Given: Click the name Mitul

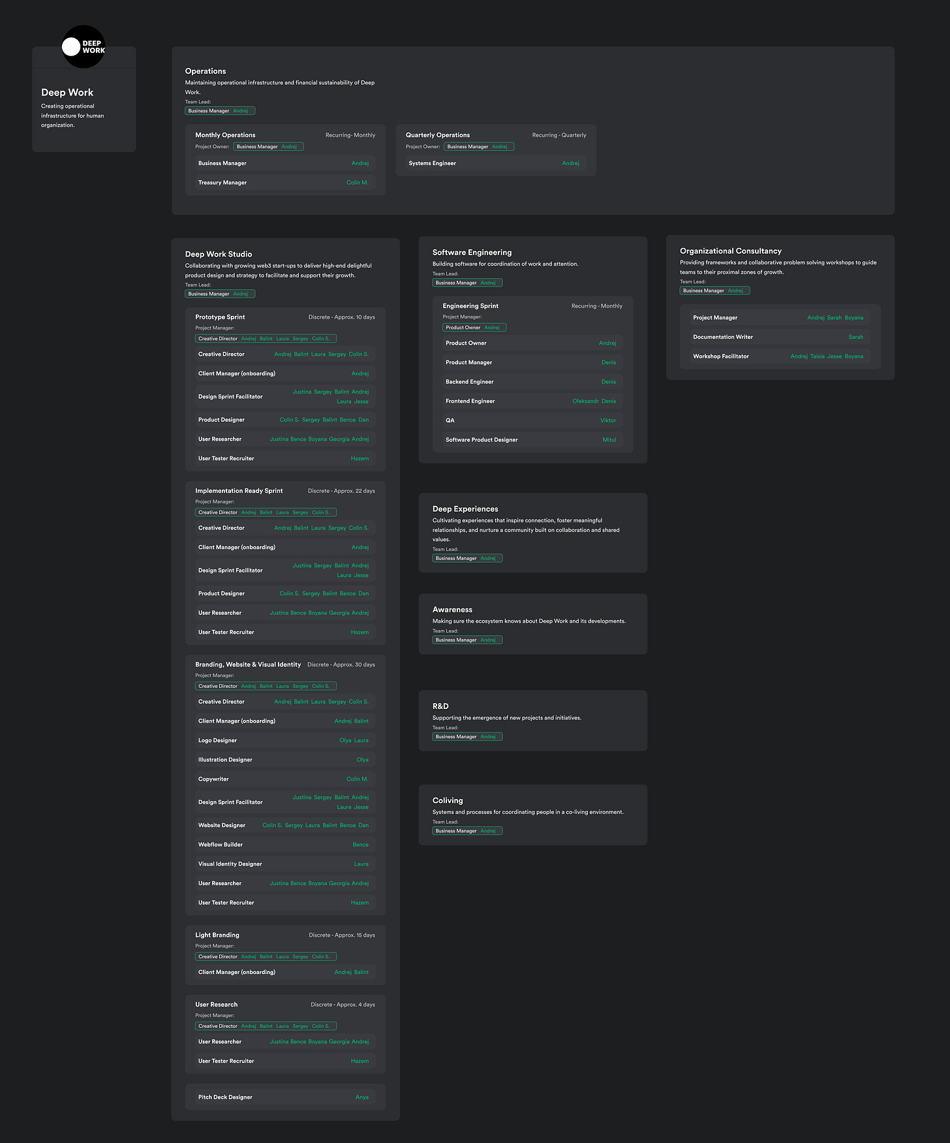Looking at the screenshot, I should (x=609, y=440).
